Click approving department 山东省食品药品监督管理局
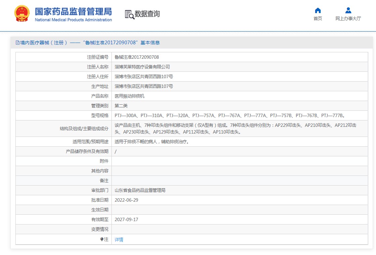Viewport: 376px width, 255px height. [140, 190]
